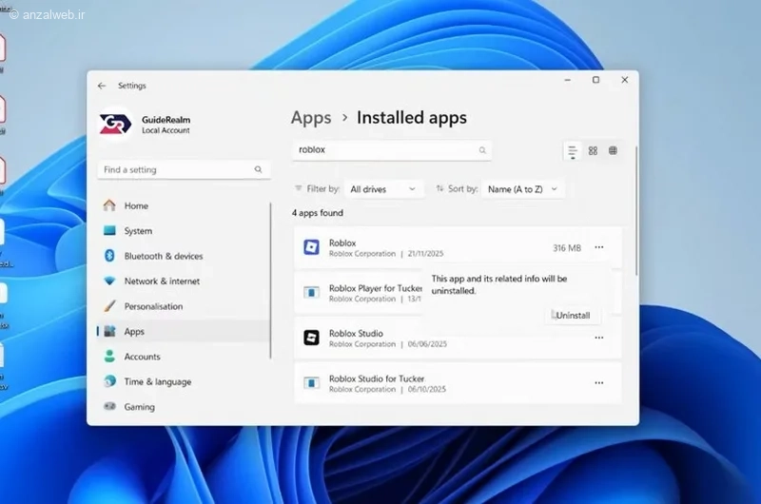Click the sidebar navigation scrollbar

point(270,281)
